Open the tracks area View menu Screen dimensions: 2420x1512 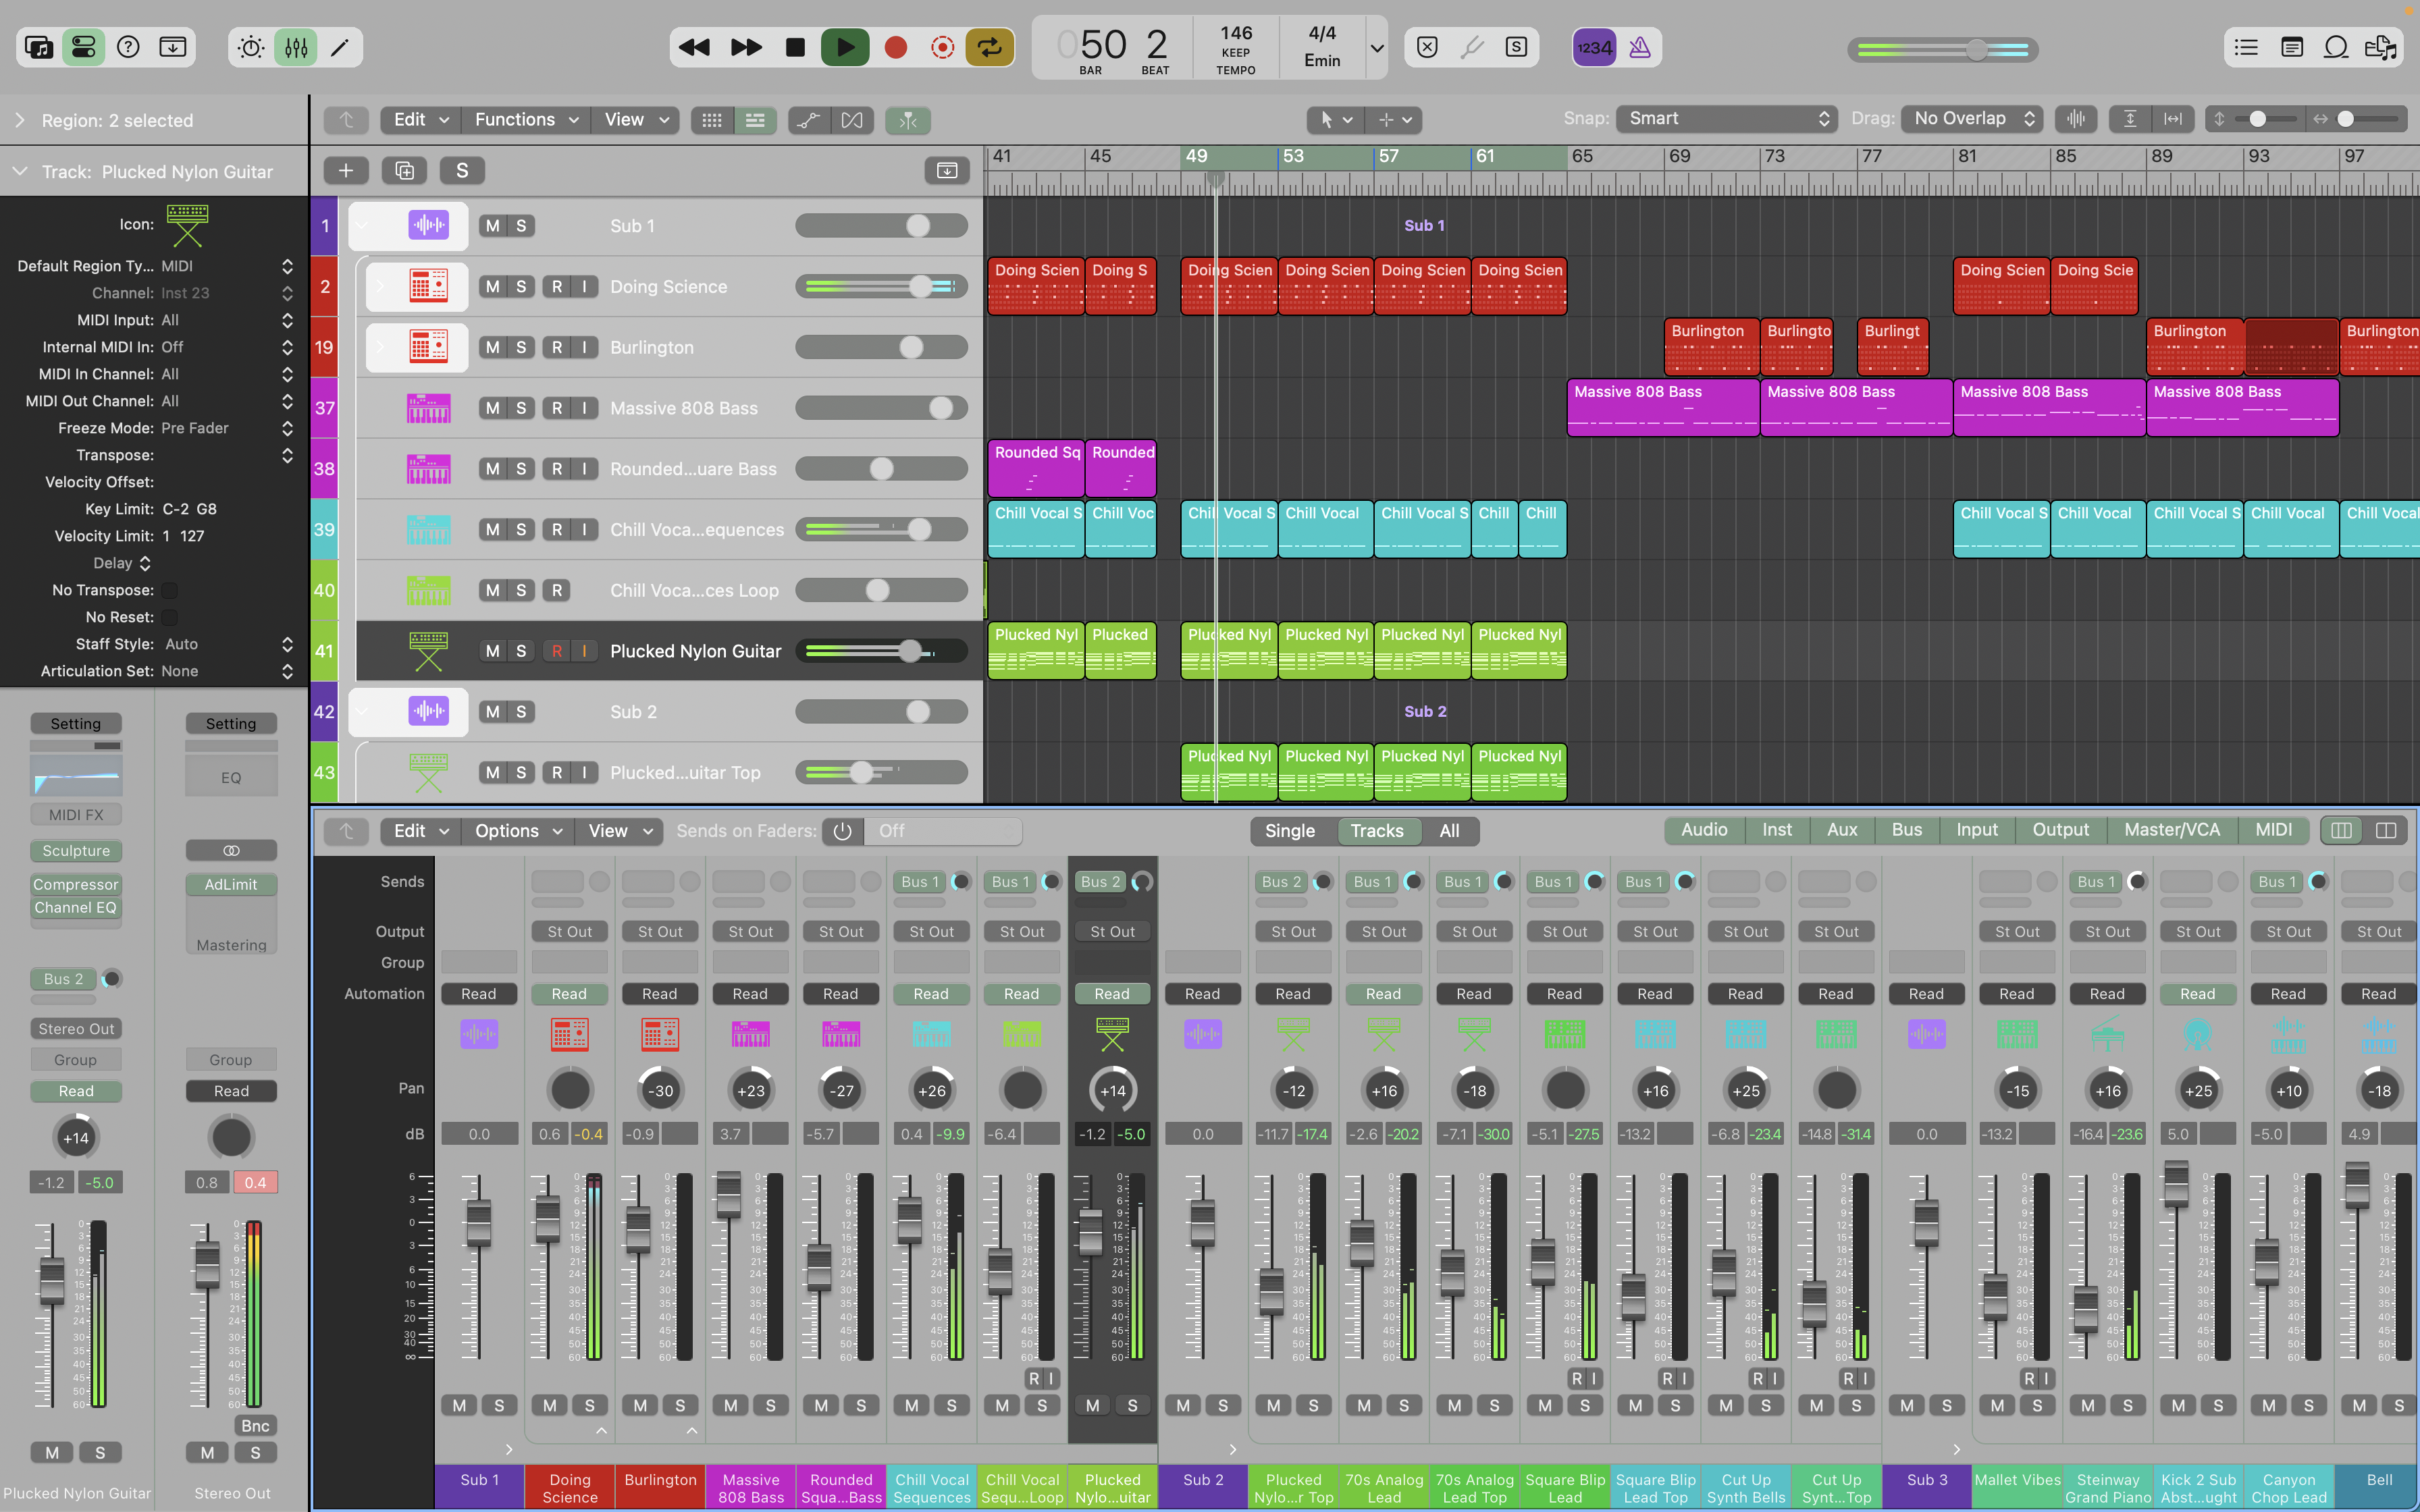coord(636,120)
